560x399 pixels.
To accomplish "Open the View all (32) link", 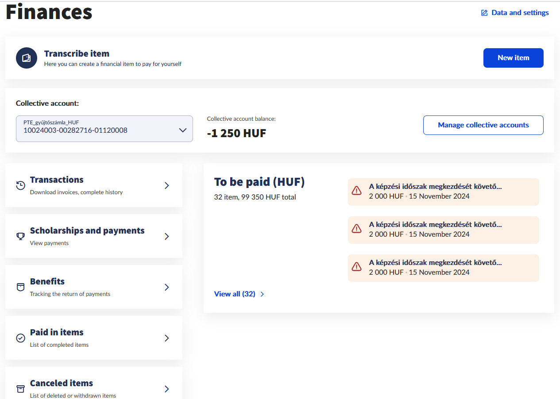I will point(235,294).
